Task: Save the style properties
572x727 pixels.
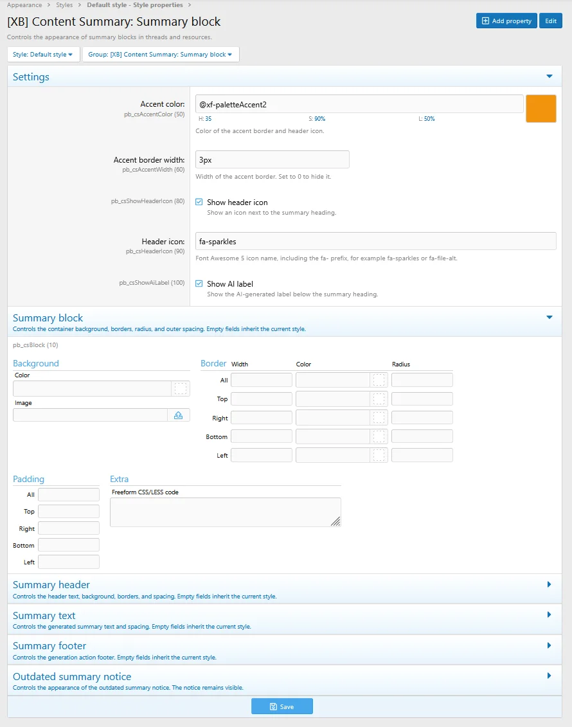Action: tap(282, 706)
